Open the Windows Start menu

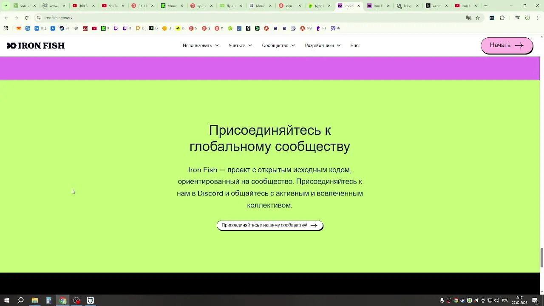[7, 300]
